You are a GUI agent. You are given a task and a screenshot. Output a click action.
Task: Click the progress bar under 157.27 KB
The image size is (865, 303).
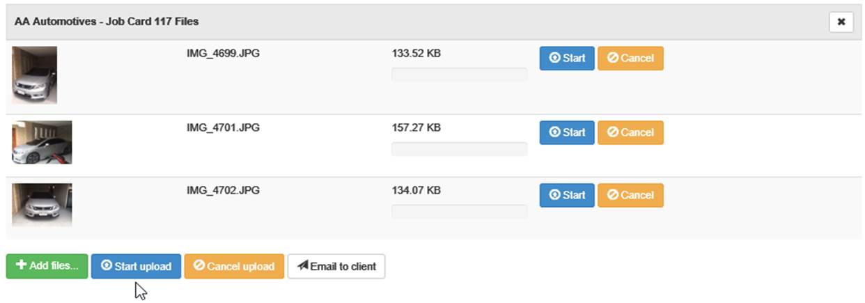460,149
